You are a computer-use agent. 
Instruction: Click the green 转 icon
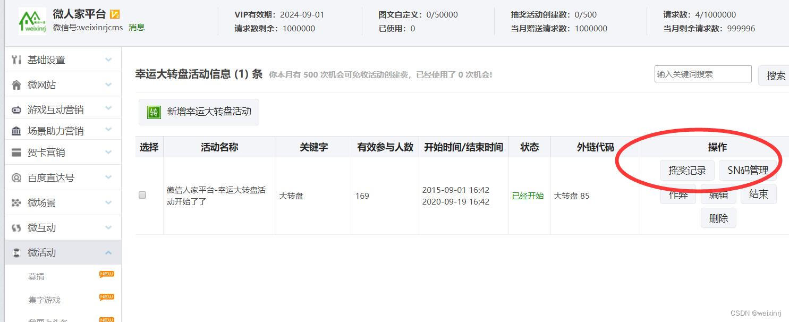point(154,112)
